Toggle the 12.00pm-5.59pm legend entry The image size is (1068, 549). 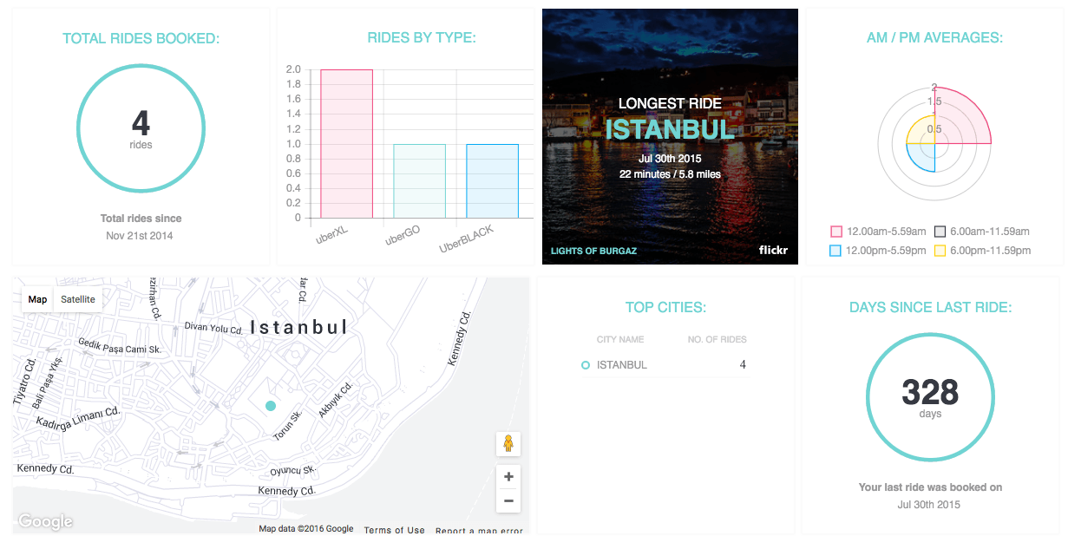(x=879, y=250)
